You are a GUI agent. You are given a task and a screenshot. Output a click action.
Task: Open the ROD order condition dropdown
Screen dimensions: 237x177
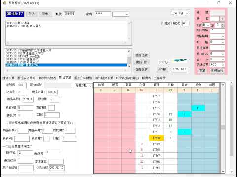tap(217, 65)
